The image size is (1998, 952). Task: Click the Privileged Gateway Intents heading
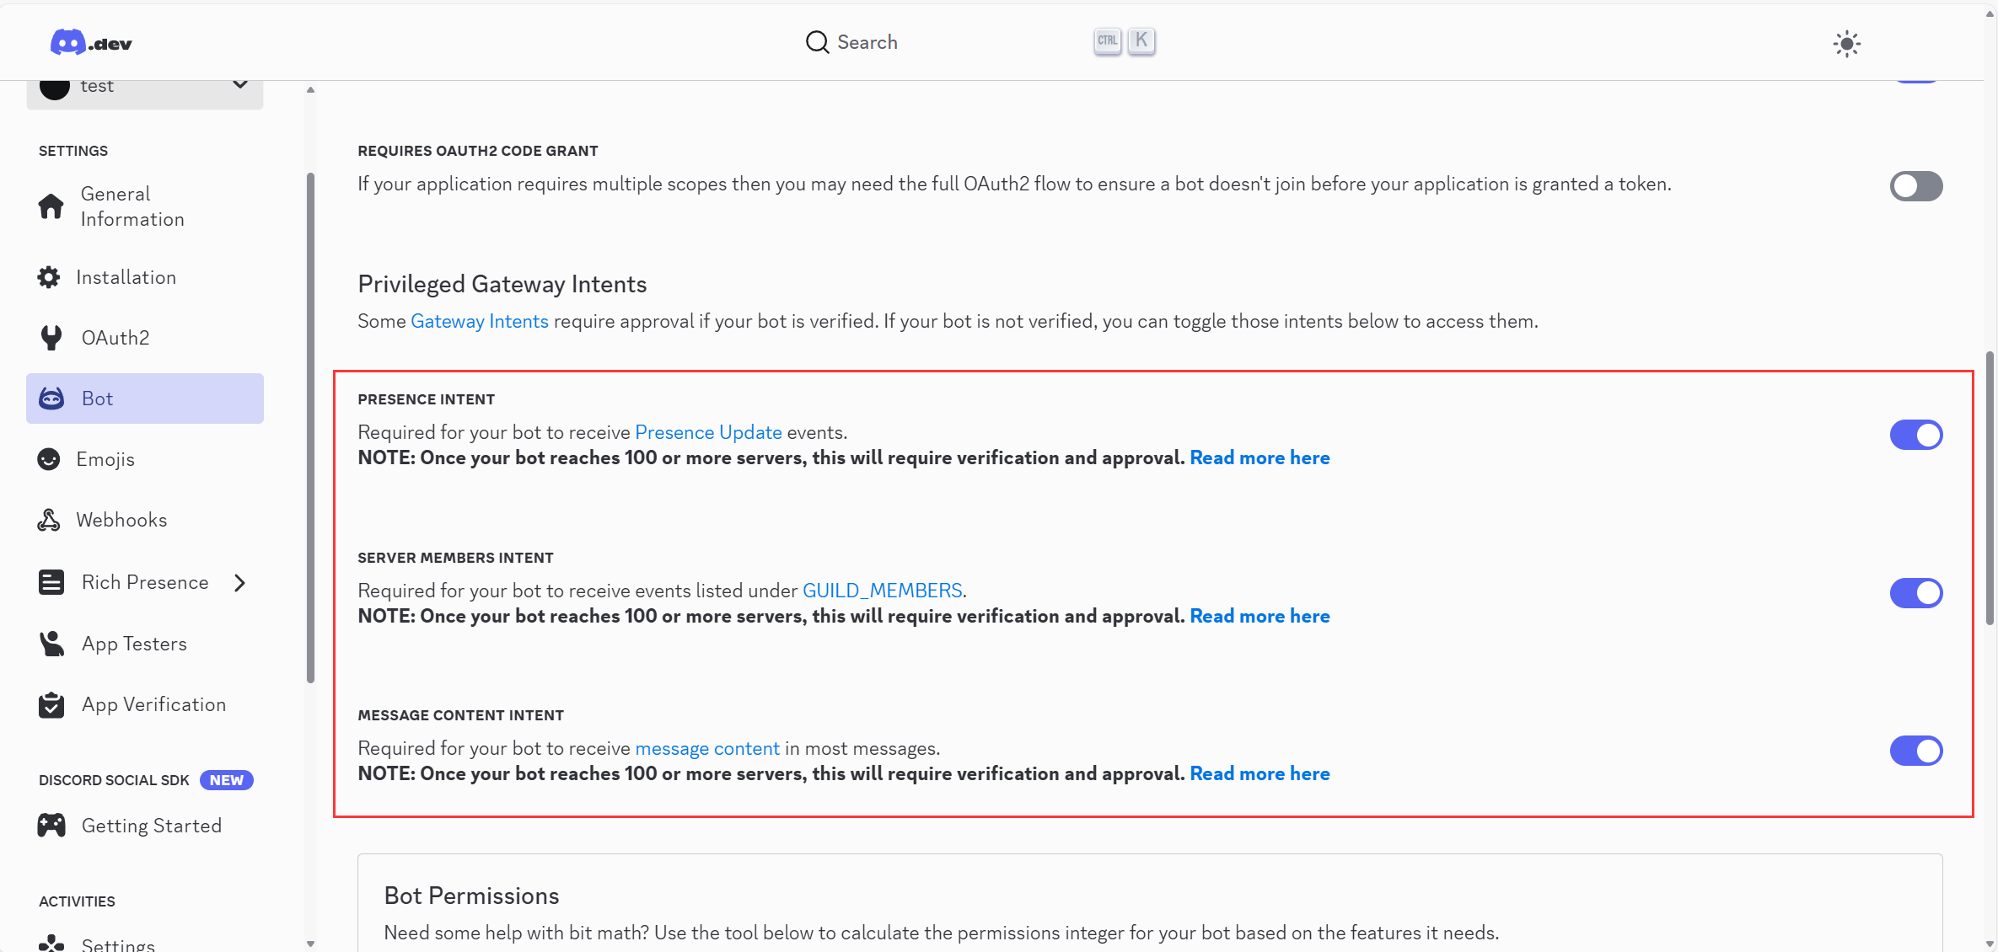coord(502,284)
